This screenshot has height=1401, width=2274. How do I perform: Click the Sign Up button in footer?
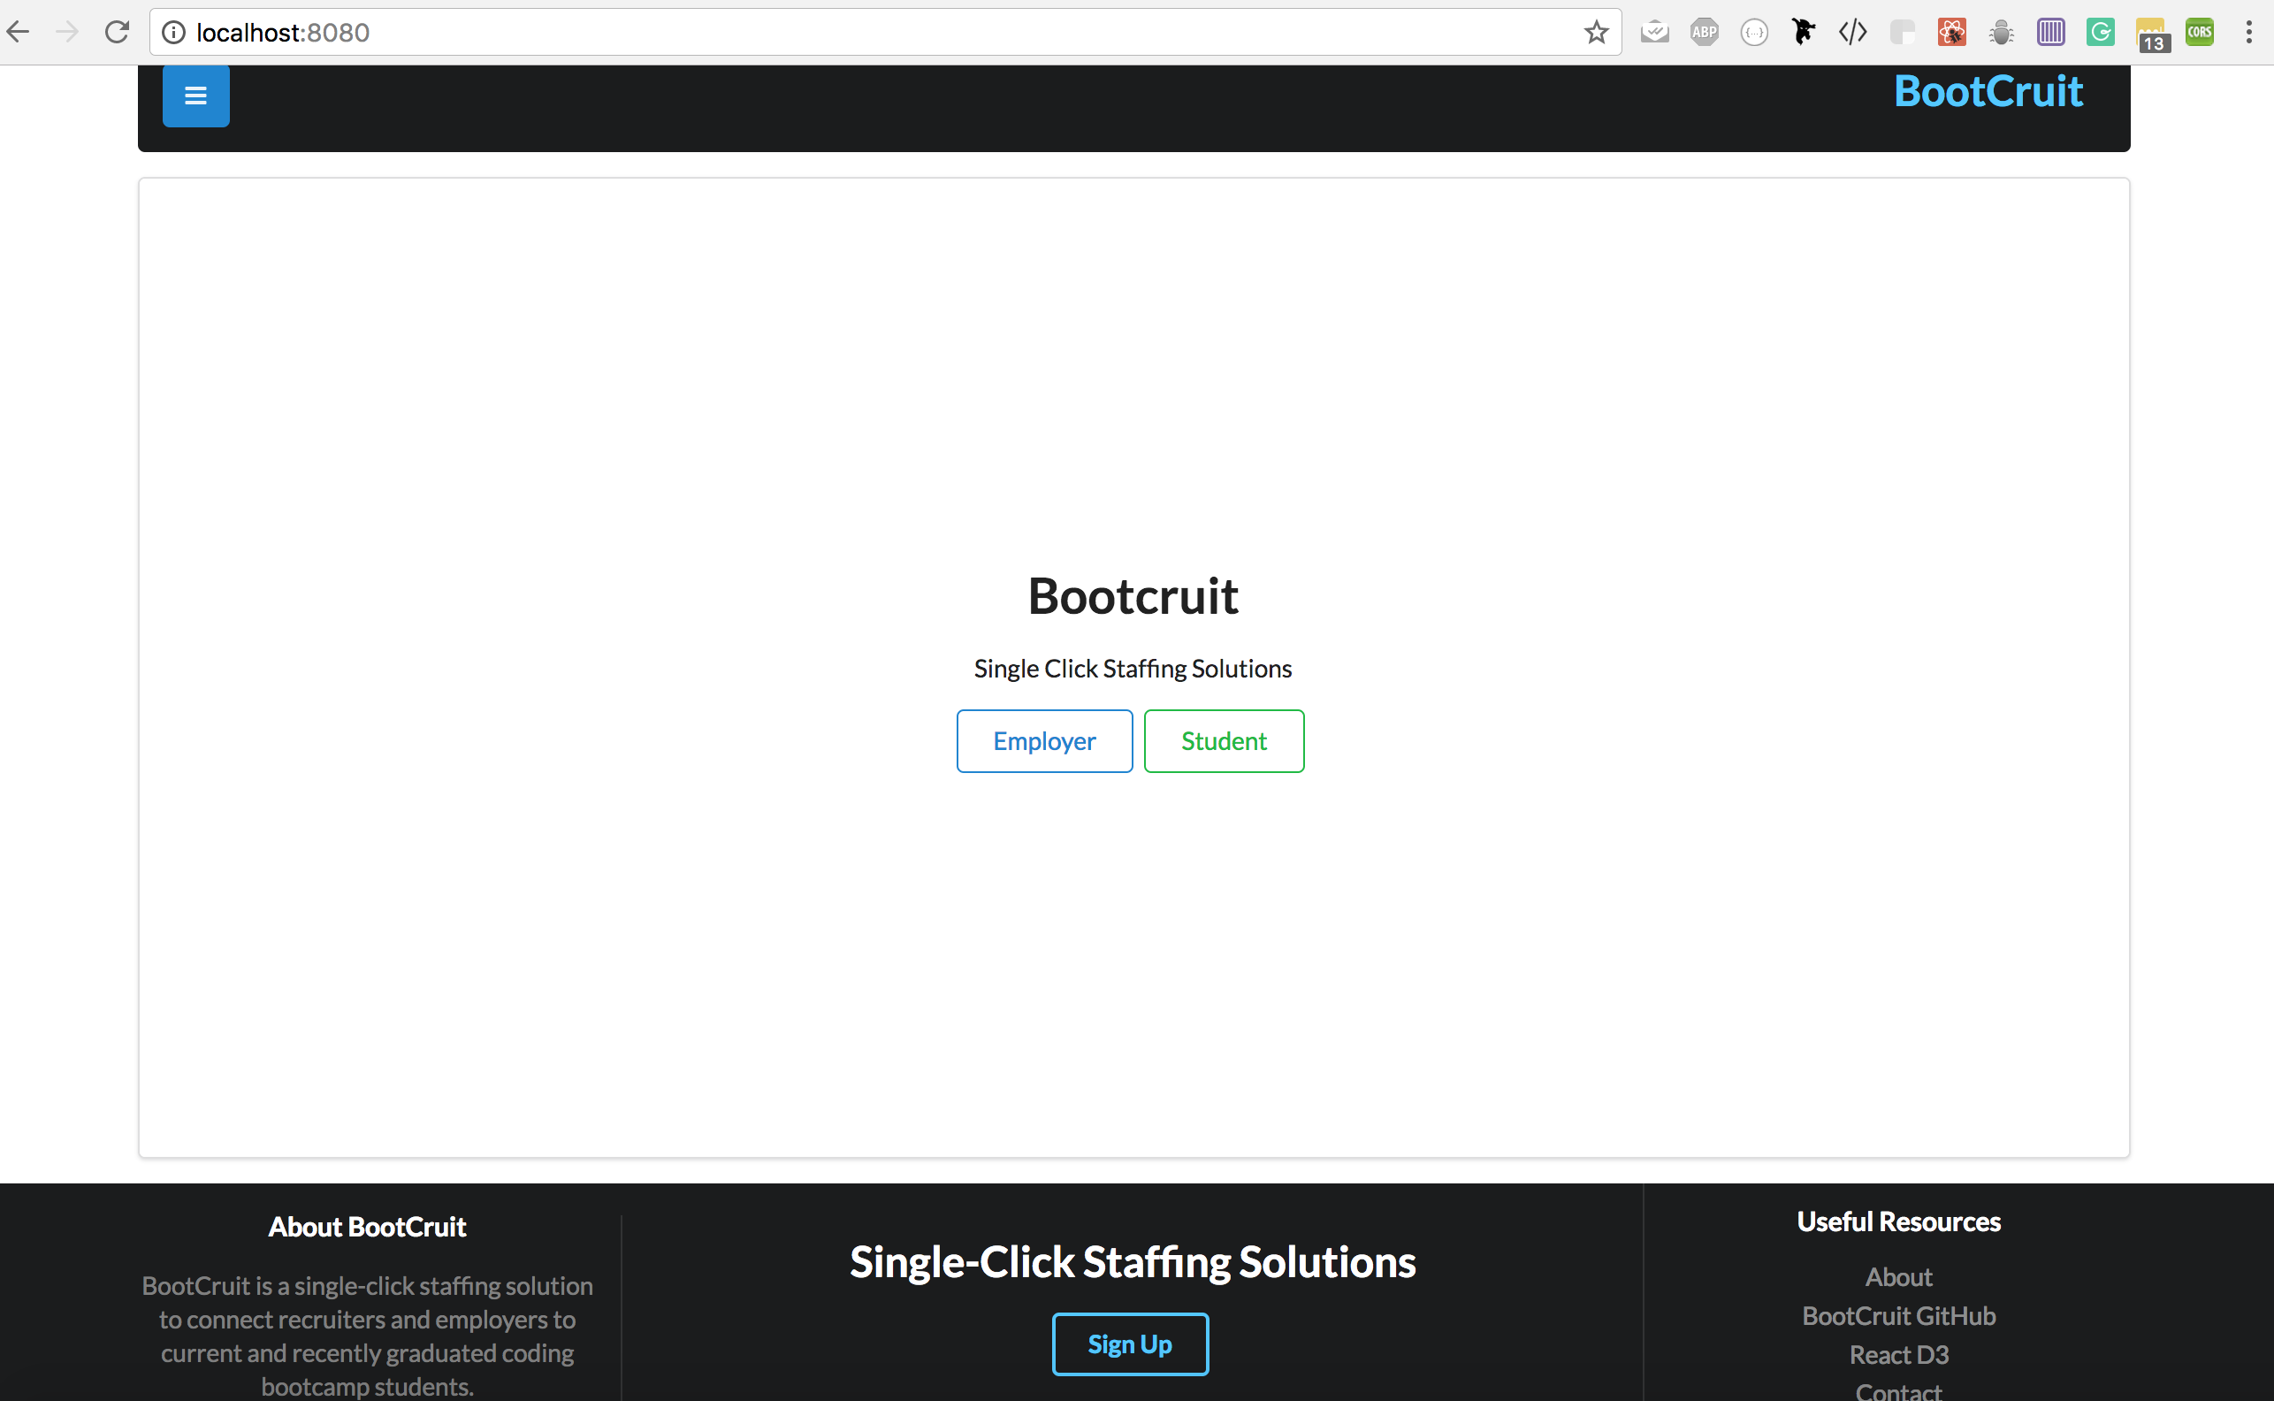1131,1343
